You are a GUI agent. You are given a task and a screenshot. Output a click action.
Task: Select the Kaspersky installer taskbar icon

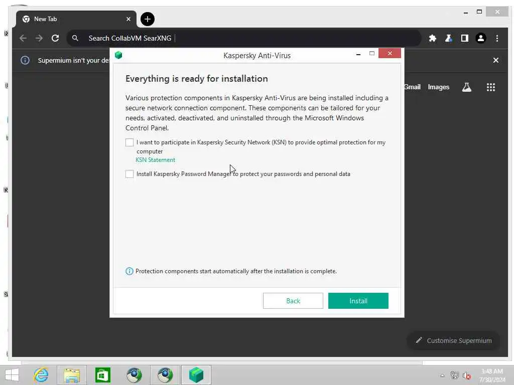tap(196, 375)
